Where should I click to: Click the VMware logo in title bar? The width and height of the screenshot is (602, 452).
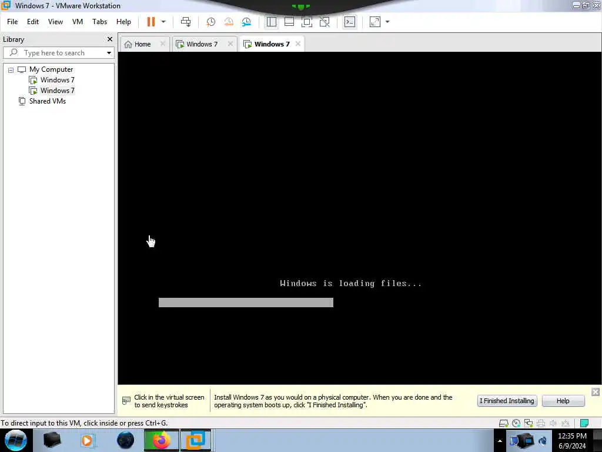coord(6,5)
